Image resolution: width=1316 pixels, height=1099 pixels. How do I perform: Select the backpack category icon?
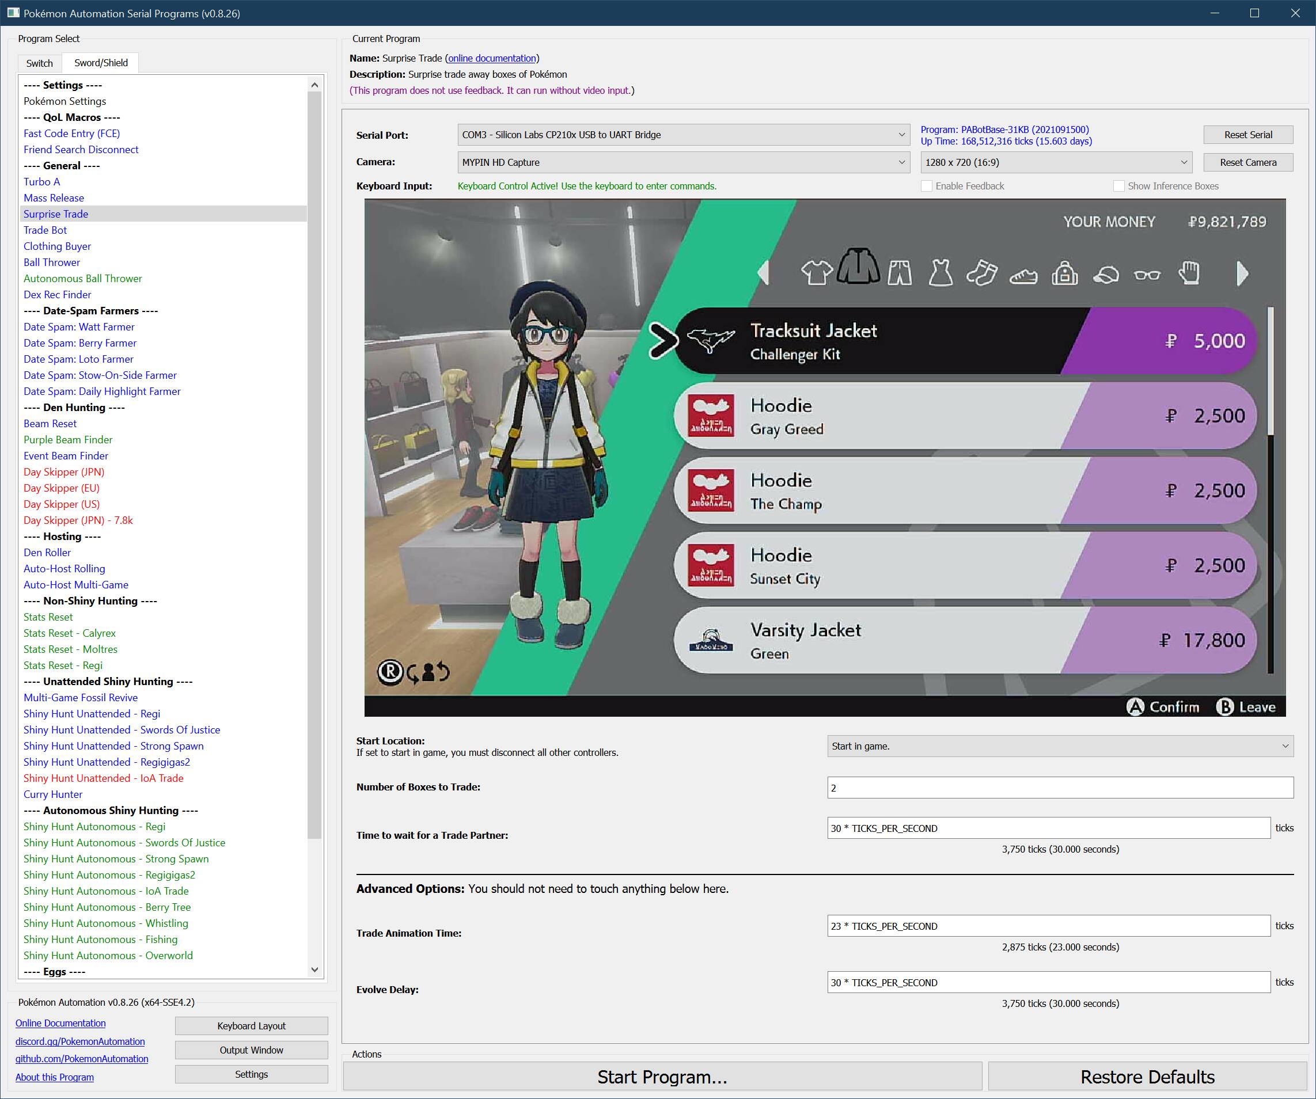tap(1065, 273)
